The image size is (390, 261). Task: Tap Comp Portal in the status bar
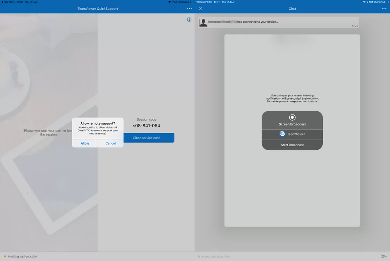[x=205, y=2]
